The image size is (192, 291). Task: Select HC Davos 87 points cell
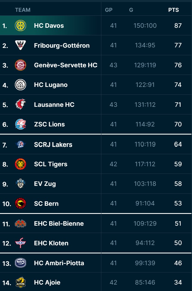[178, 26]
